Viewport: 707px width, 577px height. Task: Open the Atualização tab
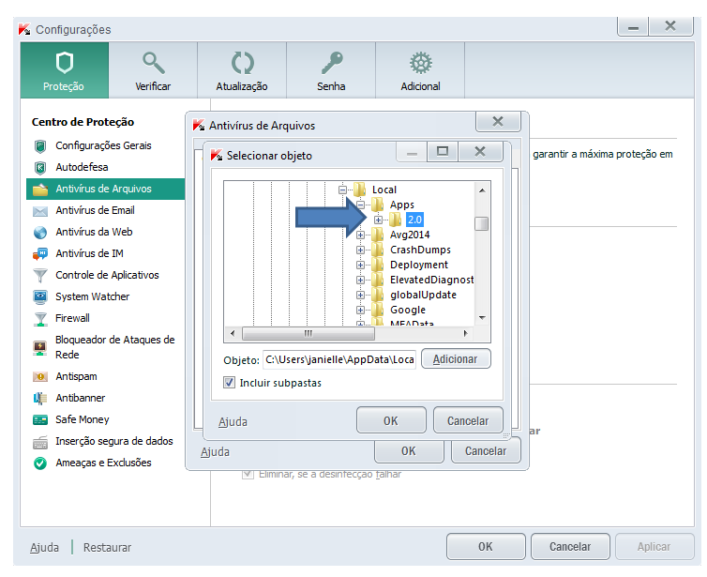point(242,70)
